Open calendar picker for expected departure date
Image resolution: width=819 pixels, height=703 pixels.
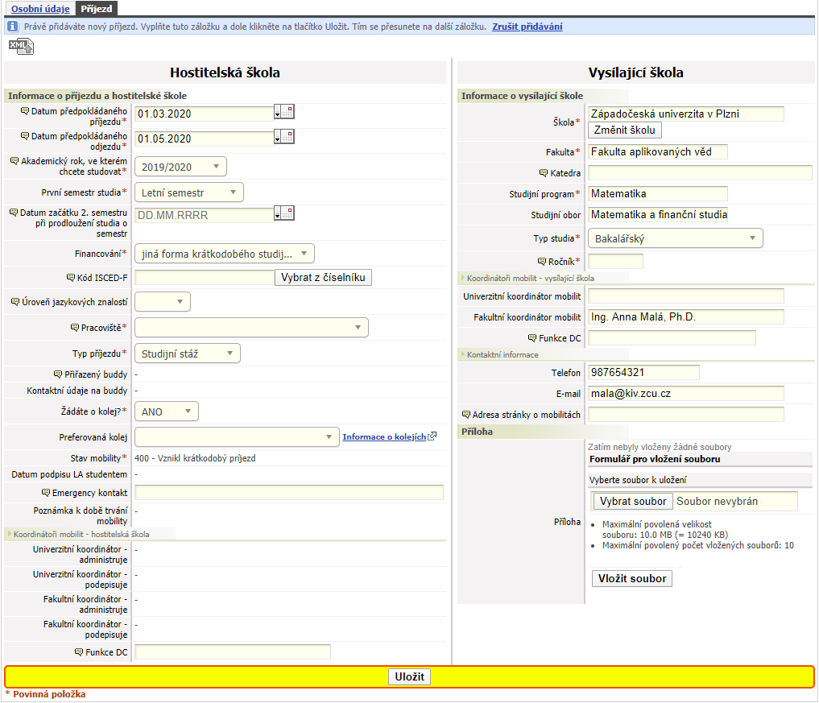pyautogui.click(x=284, y=136)
